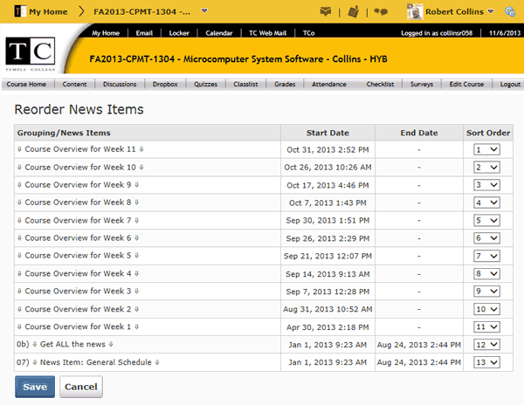Click start date Oct 31, 2013 2:52 PM
Screen dimensions: 524x405
click(x=327, y=150)
